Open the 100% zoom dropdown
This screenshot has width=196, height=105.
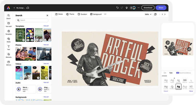click(x=148, y=14)
